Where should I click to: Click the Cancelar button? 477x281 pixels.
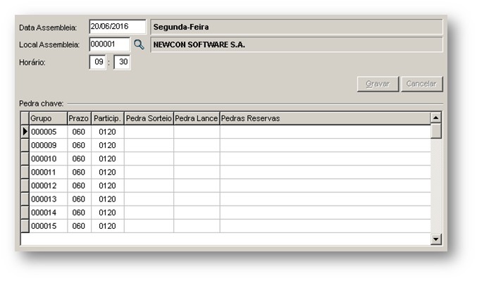(421, 84)
